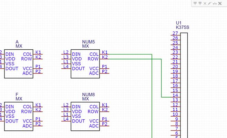227x138 pixels.
Task: Click the L2 DIN pin of NUM5
Action: (x=66, y=53)
